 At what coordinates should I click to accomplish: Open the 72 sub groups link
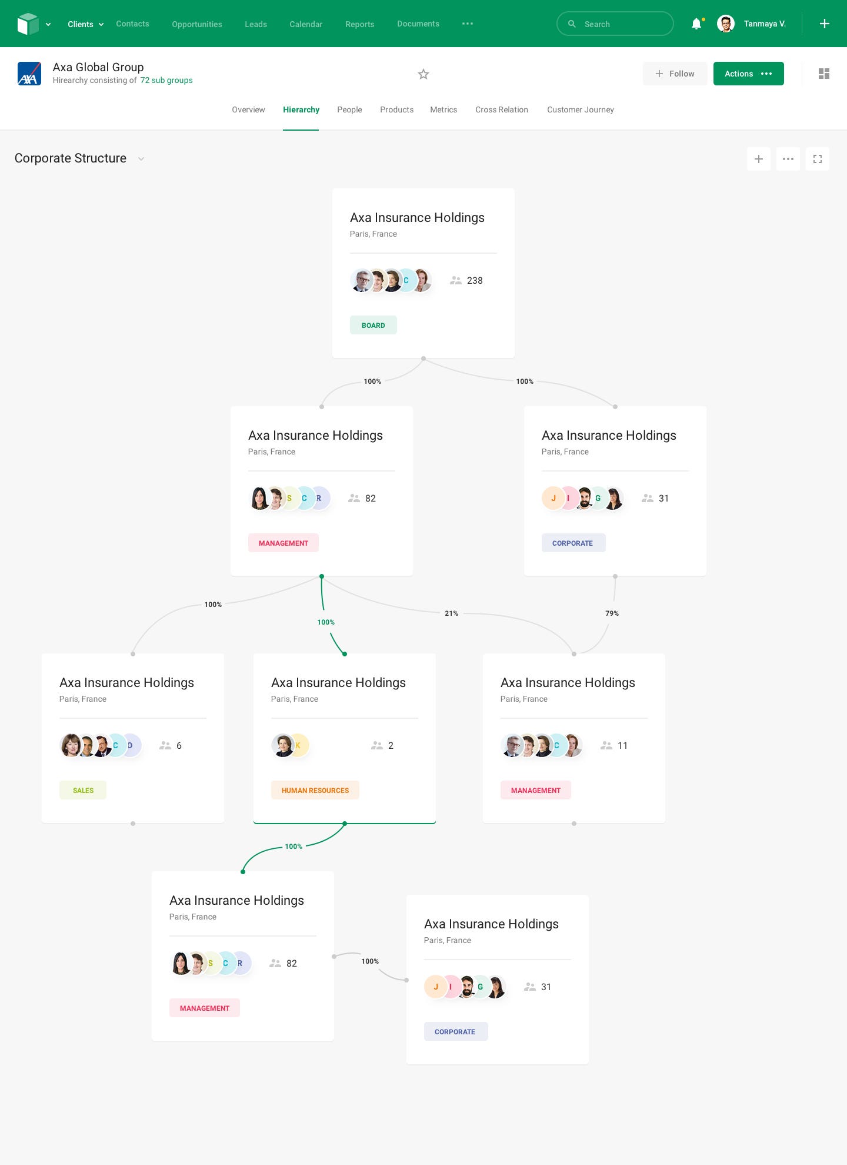click(166, 81)
